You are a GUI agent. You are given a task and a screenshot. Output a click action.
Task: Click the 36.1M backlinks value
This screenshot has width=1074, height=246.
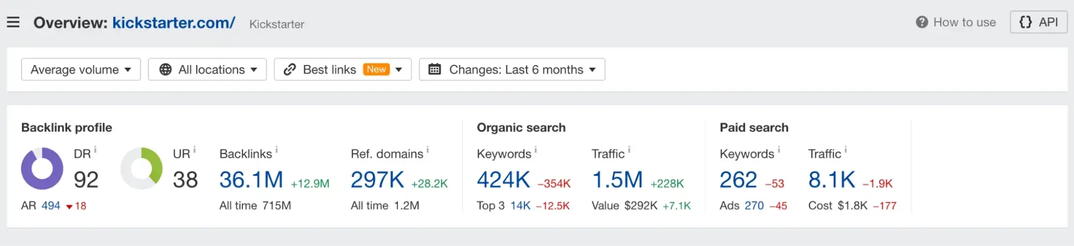[x=251, y=180]
